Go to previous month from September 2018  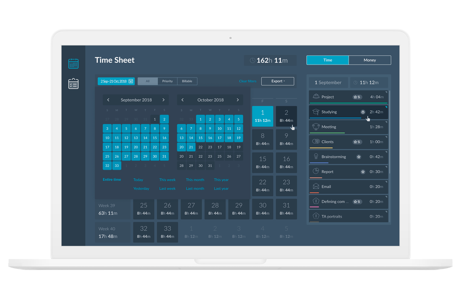108,100
